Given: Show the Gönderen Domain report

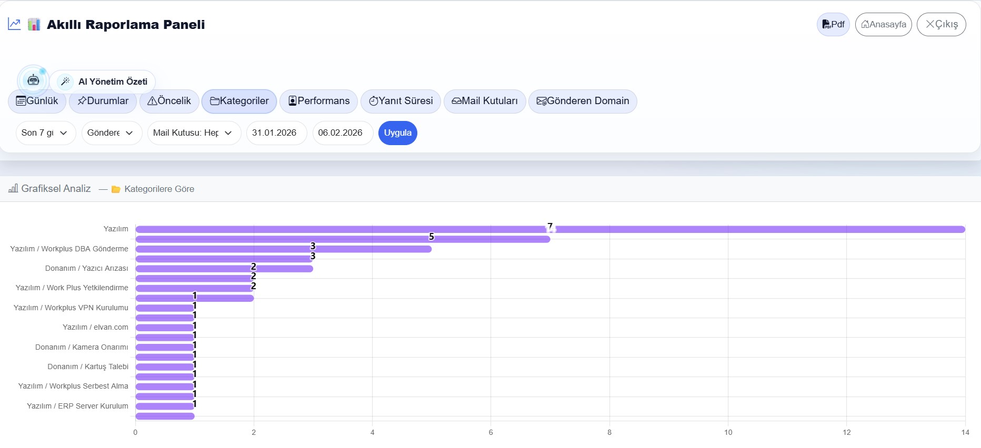Looking at the screenshot, I should coord(582,101).
